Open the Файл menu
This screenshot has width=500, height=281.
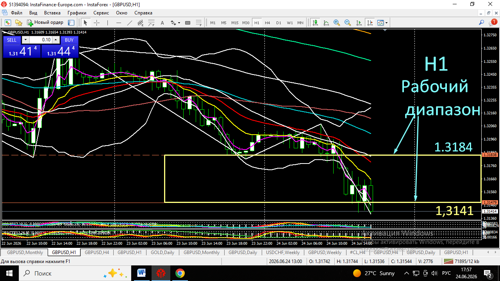16,13
